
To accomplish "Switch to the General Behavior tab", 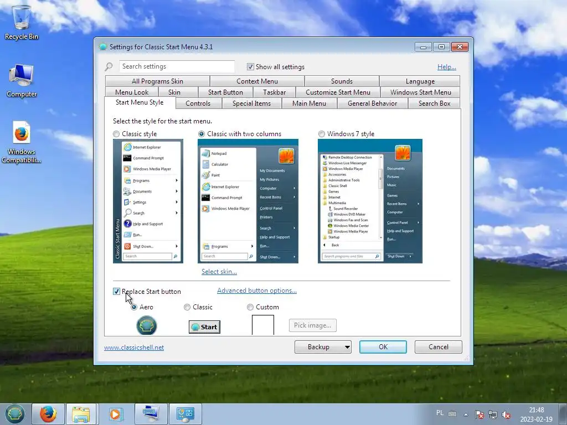I will click(x=373, y=103).
